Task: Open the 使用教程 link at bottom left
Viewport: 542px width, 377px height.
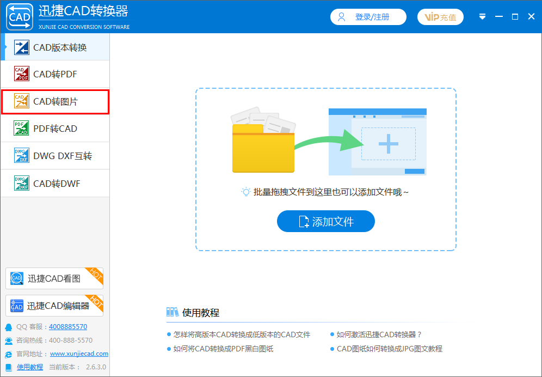Action: 30,367
